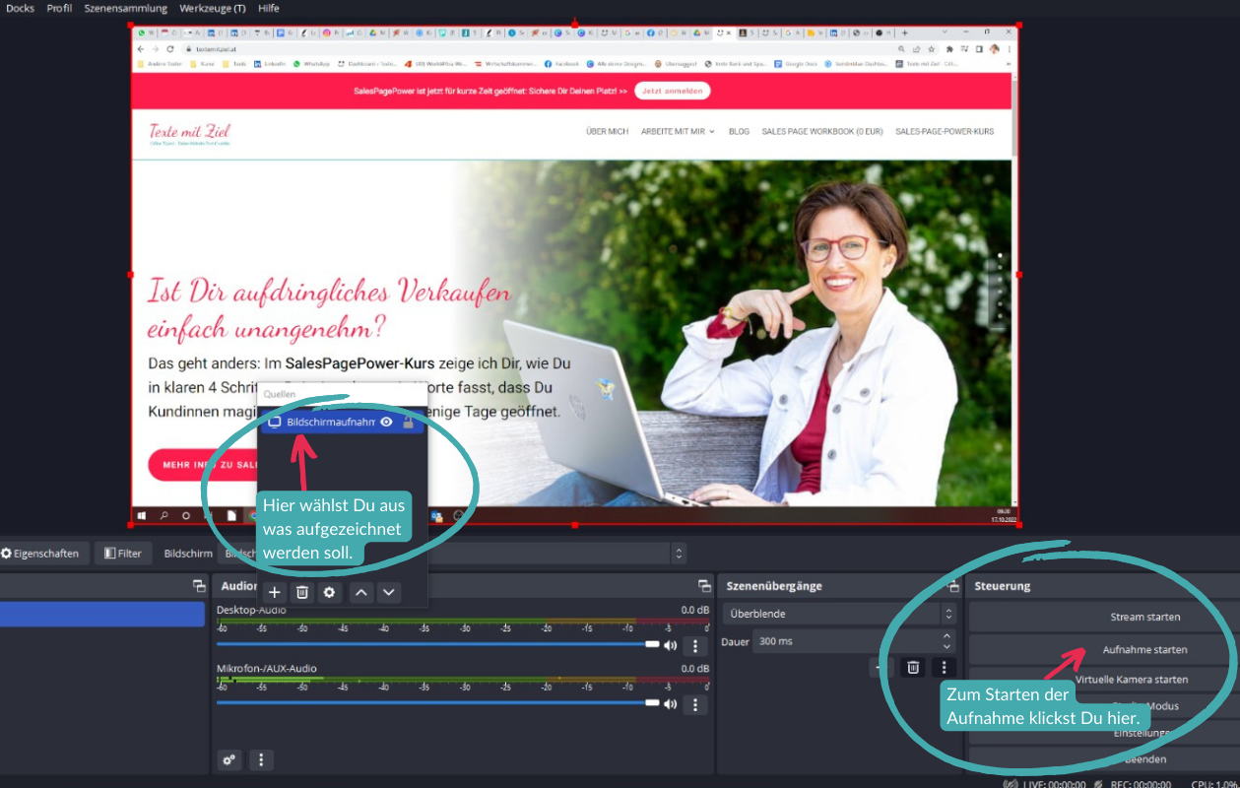Image resolution: width=1240 pixels, height=788 pixels.
Task: Open advanced audio settings gear icon
Action: [x=229, y=759]
